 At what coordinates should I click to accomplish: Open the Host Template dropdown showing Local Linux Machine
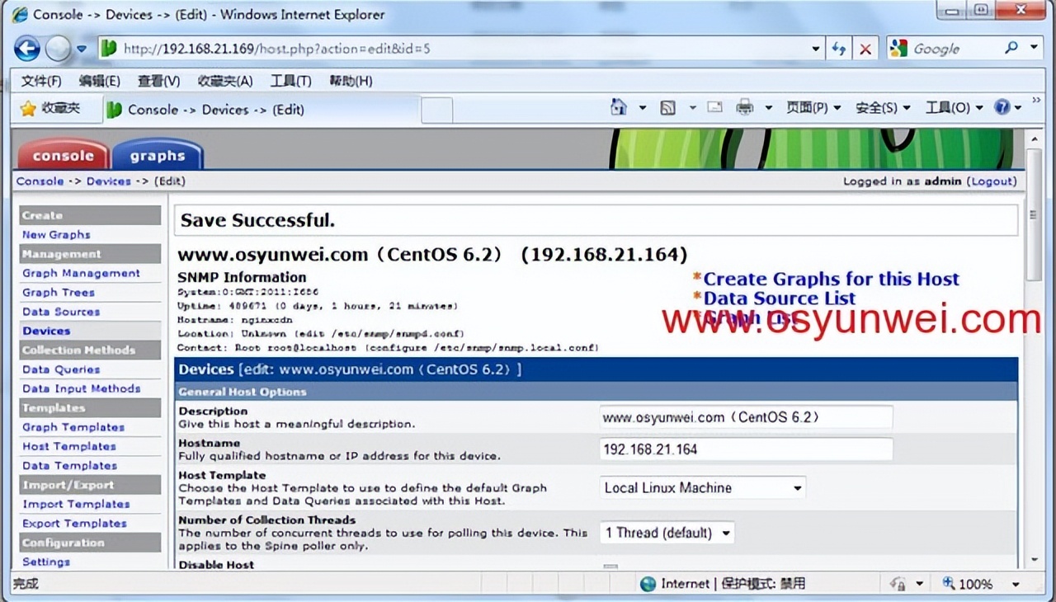click(x=702, y=487)
